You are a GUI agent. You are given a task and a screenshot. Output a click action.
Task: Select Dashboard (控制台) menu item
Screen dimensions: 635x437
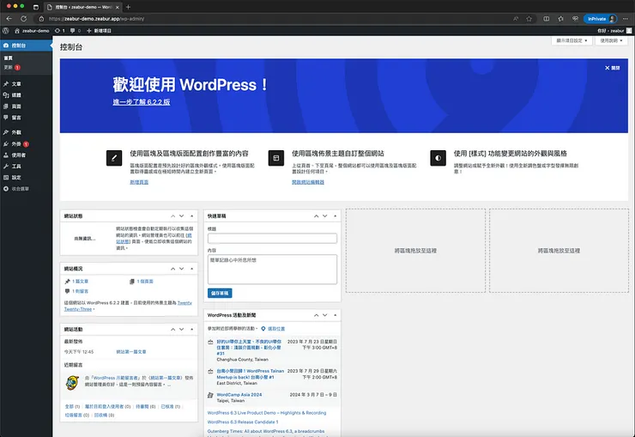26,46
